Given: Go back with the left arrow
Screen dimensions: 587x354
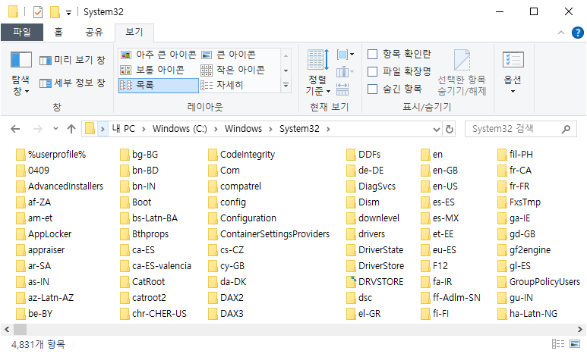Looking at the screenshot, I should click(15, 129).
